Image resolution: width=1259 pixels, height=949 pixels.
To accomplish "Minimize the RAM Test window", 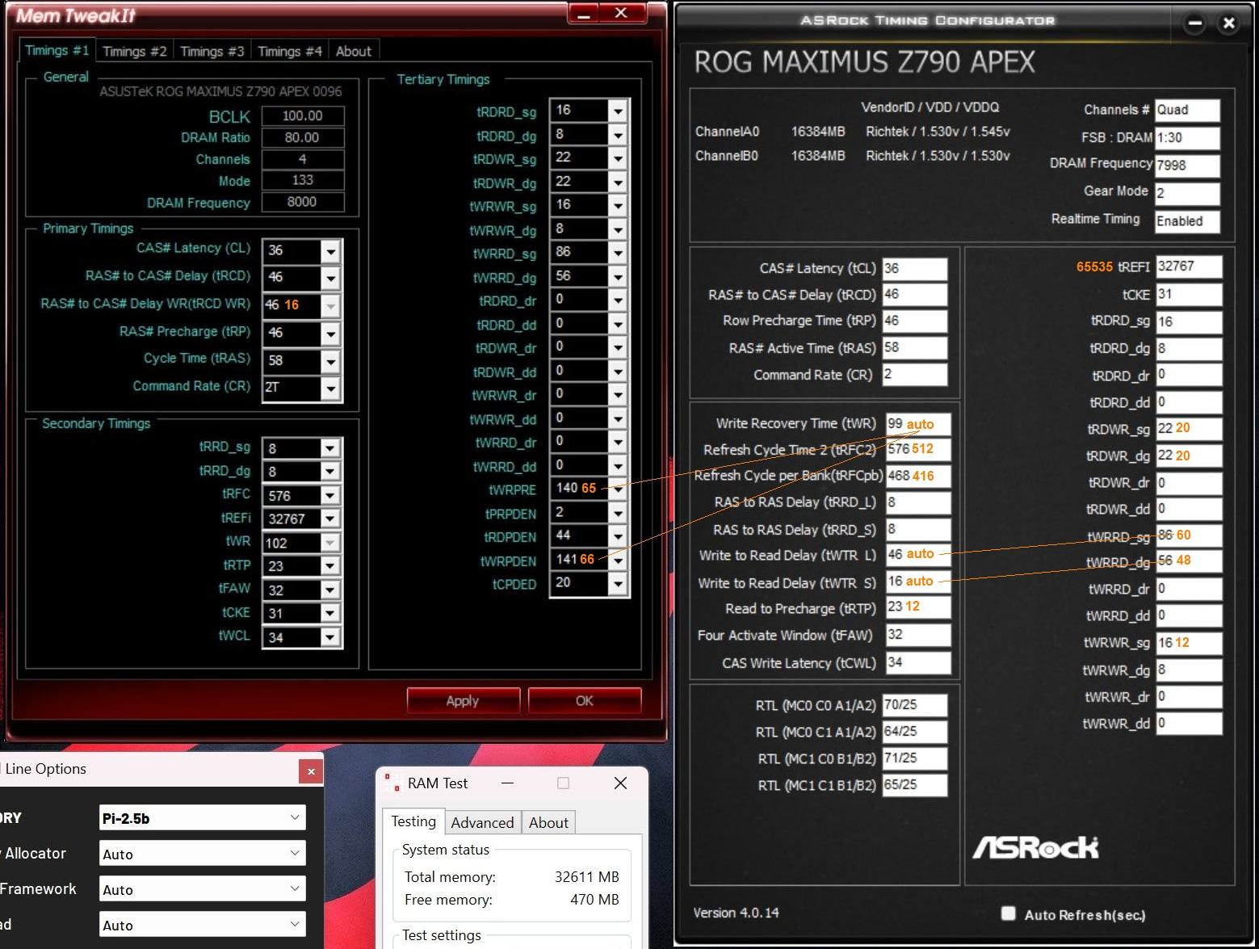I will 507,783.
